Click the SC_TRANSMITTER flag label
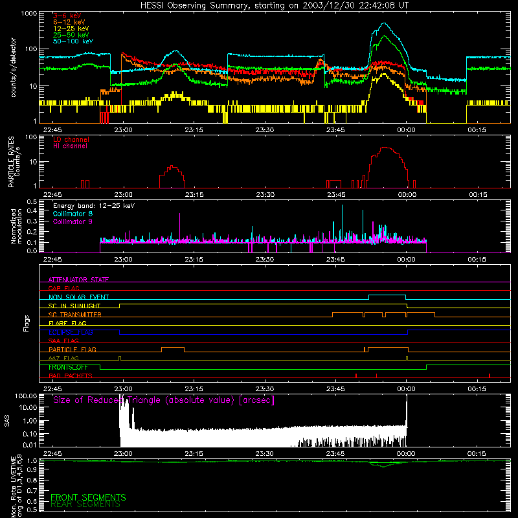This screenshot has height=518, width=518. click(74, 315)
